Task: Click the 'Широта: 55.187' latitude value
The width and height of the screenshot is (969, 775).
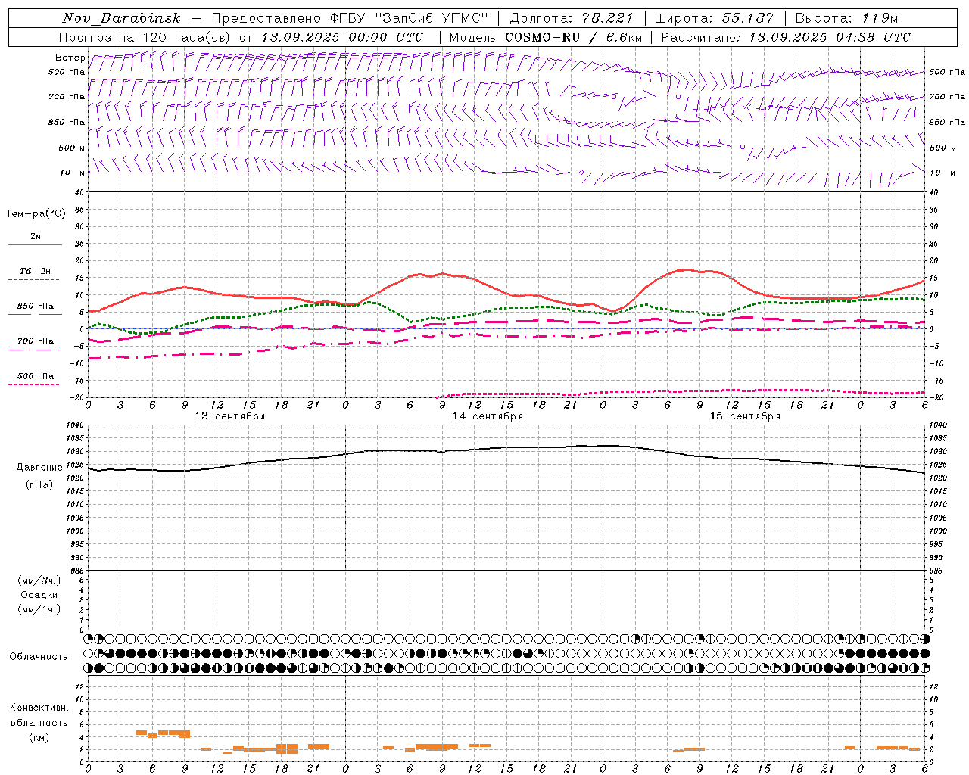Action: click(715, 18)
